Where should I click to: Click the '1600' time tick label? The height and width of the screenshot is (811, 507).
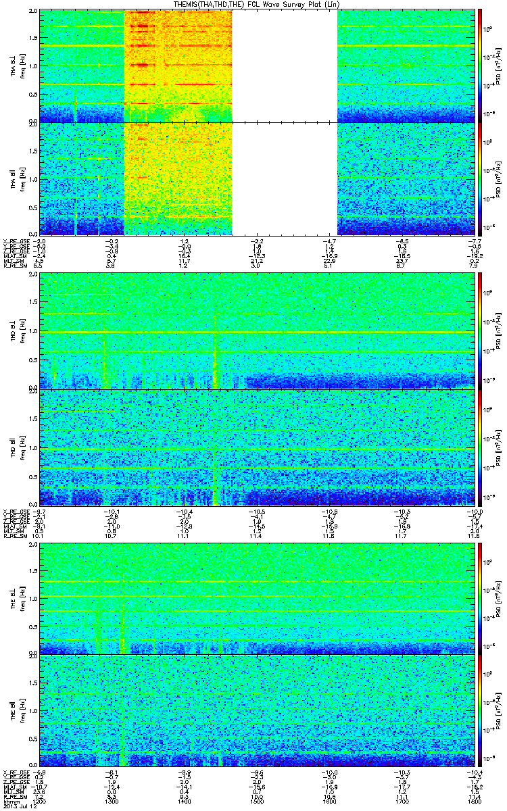coord(329,801)
